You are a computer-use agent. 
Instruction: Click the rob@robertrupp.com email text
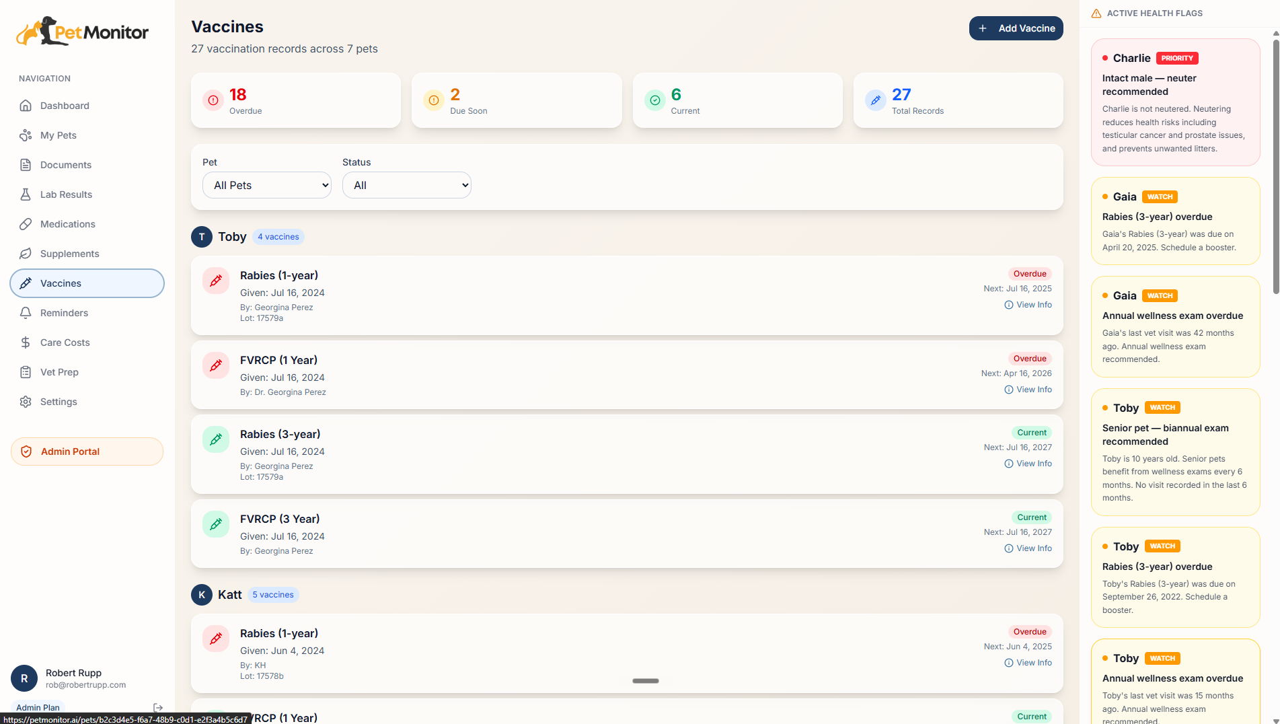tap(85, 685)
